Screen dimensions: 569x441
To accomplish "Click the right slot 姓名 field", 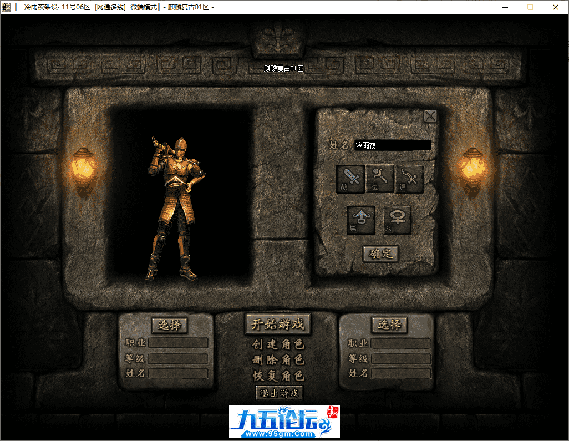I will click(401, 373).
